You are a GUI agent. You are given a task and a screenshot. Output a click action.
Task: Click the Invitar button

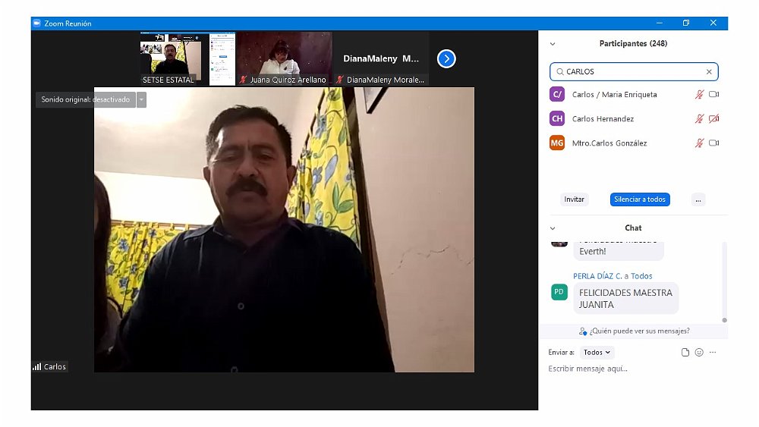coord(575,199)
